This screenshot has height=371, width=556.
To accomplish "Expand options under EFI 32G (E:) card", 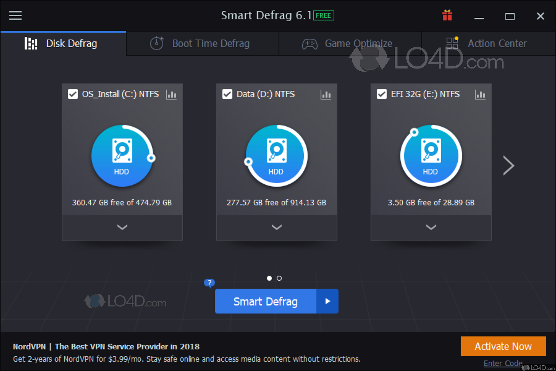I will tap(431, 227).
